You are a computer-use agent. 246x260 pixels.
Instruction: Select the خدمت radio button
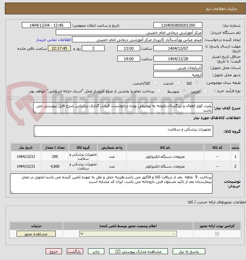click(x=179, y=83)
